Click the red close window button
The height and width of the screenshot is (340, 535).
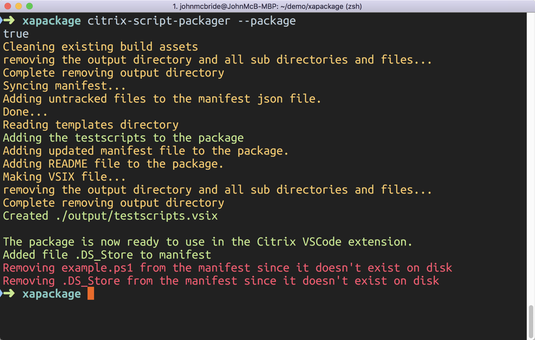pyautogui.click(x=8, y=6)
